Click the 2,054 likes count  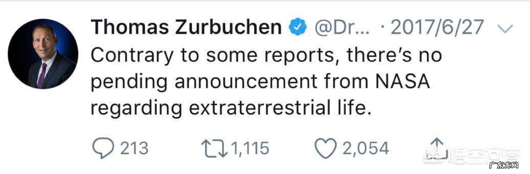point(366,149)
